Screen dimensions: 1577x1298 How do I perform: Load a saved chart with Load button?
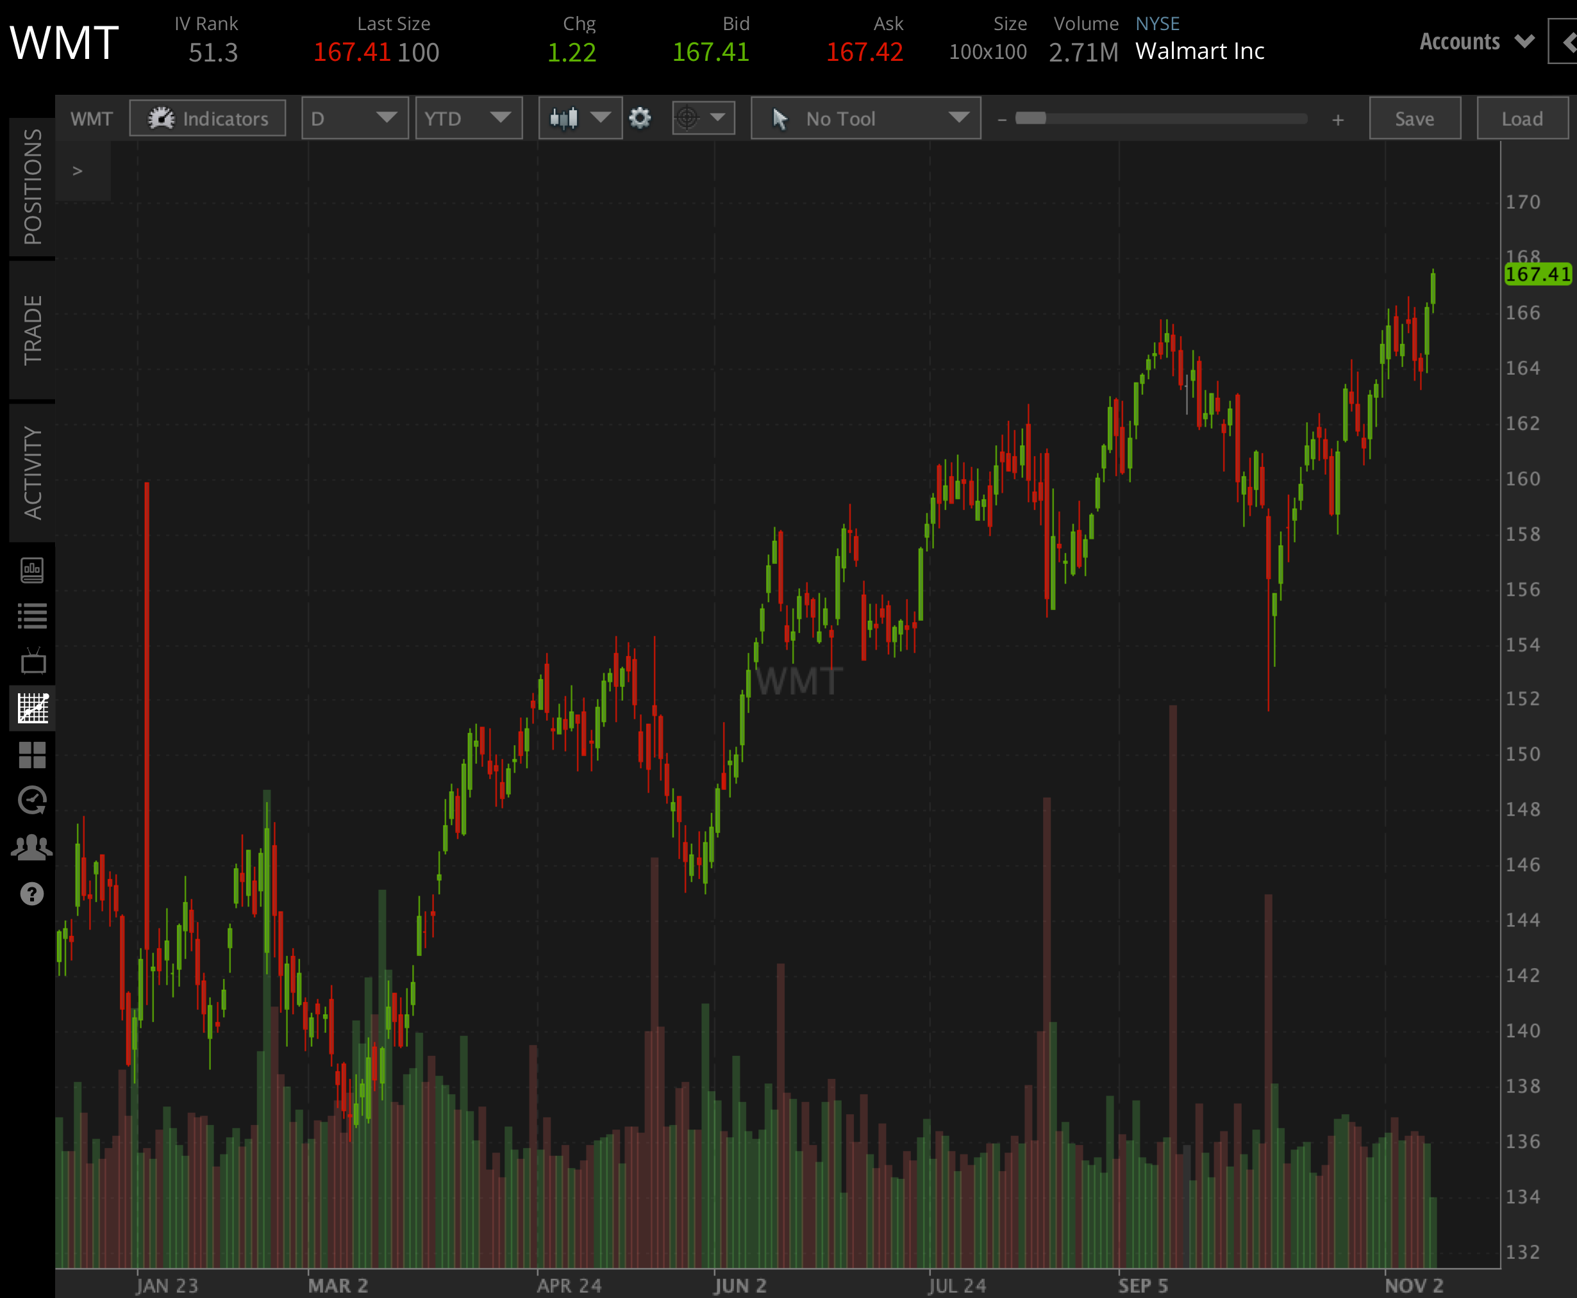pos(1523,117)
